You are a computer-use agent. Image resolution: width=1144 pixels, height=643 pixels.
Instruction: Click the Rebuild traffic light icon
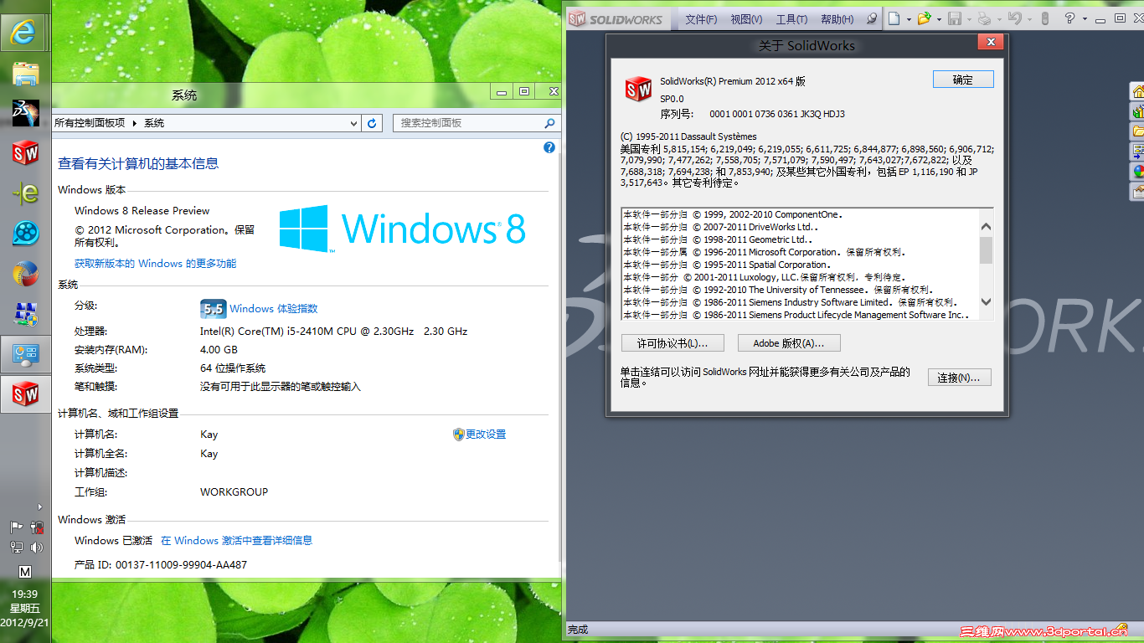point(1044,18)
